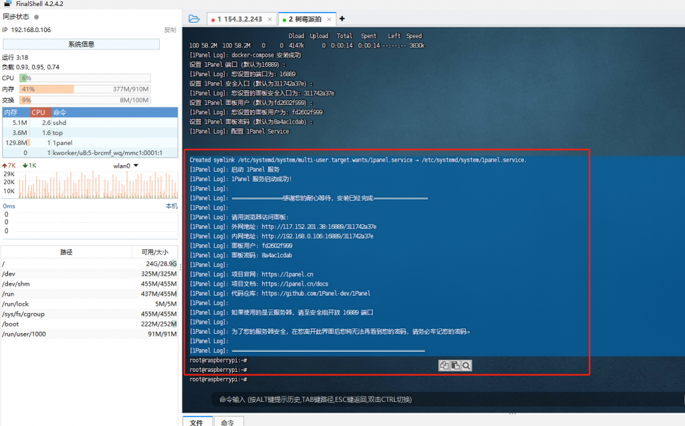Click the 24G/28.9G disk size value
The image size is (685, 426).
[x=161, y=264]
